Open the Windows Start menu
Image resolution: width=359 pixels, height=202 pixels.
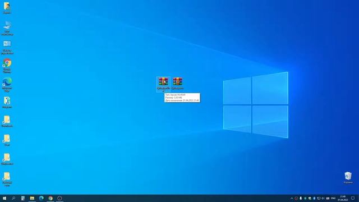4,198
